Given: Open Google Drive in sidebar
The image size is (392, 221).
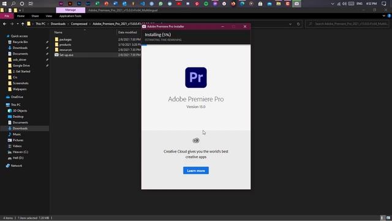Looking at the screenshot, I should 21,66.
